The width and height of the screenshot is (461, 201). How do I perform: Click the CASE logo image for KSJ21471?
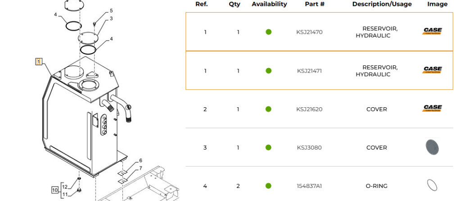click(x=432, y=70)
